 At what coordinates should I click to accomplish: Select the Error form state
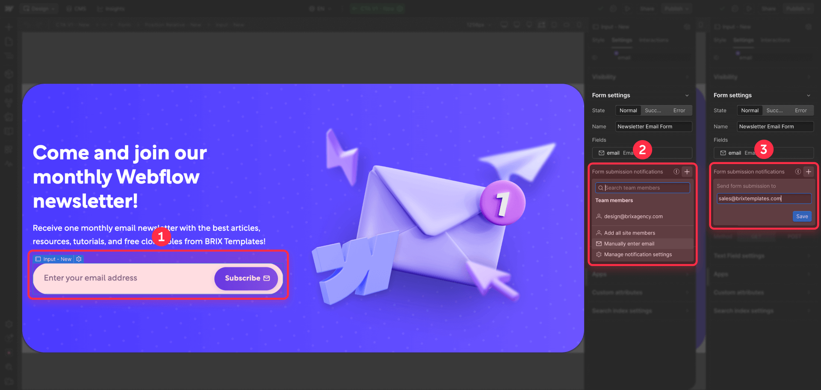pos(679,110)
